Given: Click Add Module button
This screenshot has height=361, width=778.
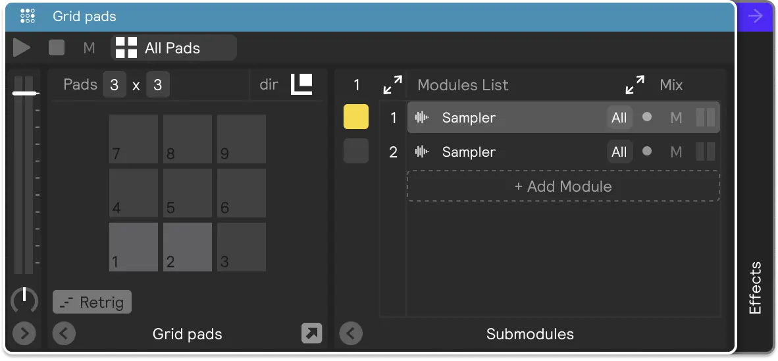Looking at the screenshot, I should coord(563,186).
